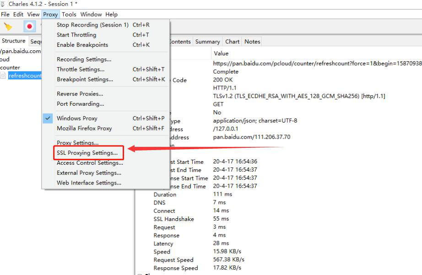The width and height of the screenshot is (422, 275).
Task: Open Port Forwarding... entry
Action: tap(105, 103)
